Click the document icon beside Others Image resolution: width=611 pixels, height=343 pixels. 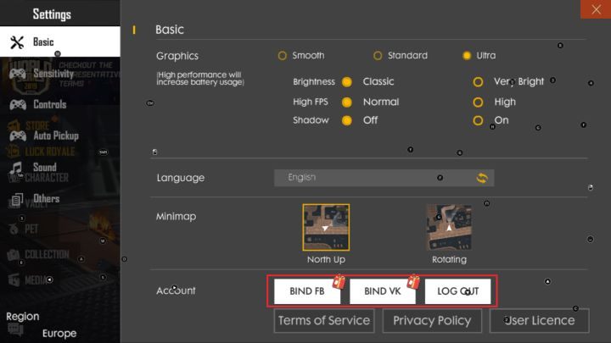[17, 200]
